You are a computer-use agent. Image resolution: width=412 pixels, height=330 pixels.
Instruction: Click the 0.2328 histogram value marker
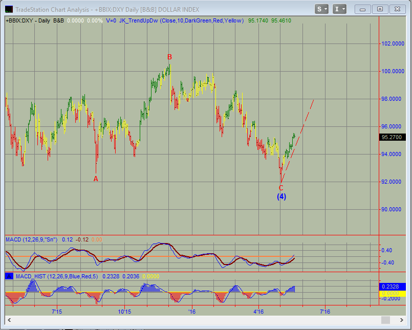pos(392,287)
